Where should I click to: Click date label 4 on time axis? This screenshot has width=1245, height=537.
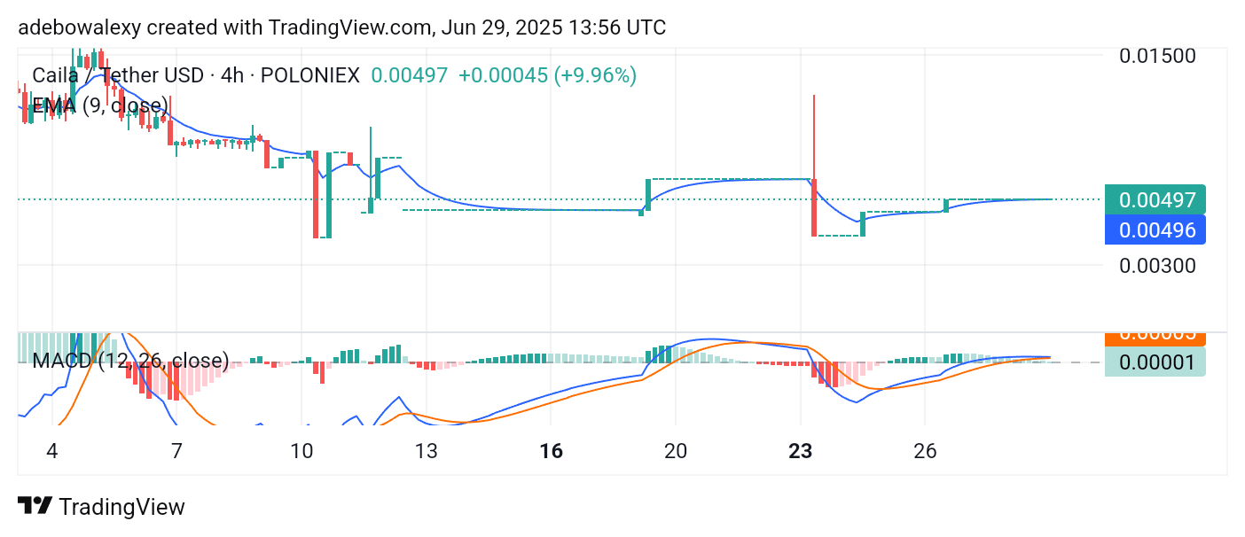coord(52,451)
